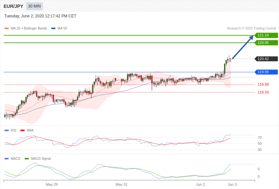Click the Research © 2020 Trading Central credit
This screenshot has width=279, height=189.
pos(251,28)
